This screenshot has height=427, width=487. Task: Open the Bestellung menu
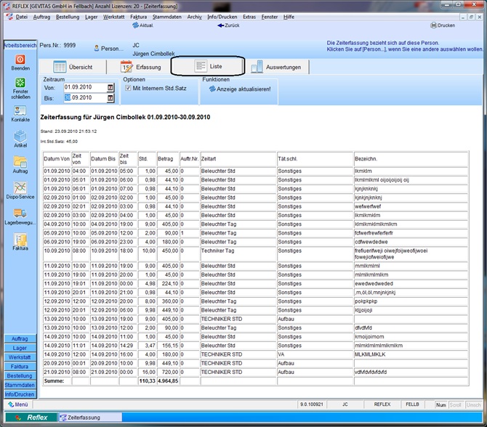coord(68,17)
